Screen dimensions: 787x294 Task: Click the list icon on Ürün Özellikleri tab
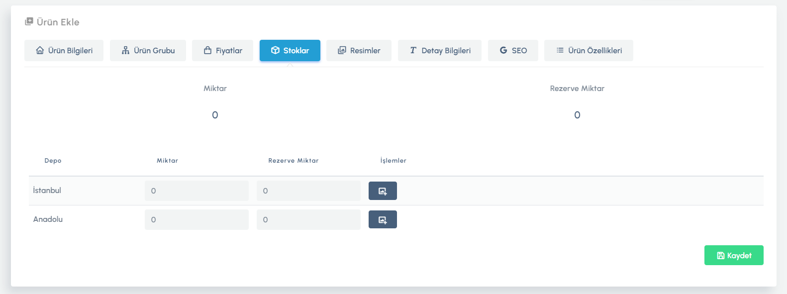click(x=560, y=51)
